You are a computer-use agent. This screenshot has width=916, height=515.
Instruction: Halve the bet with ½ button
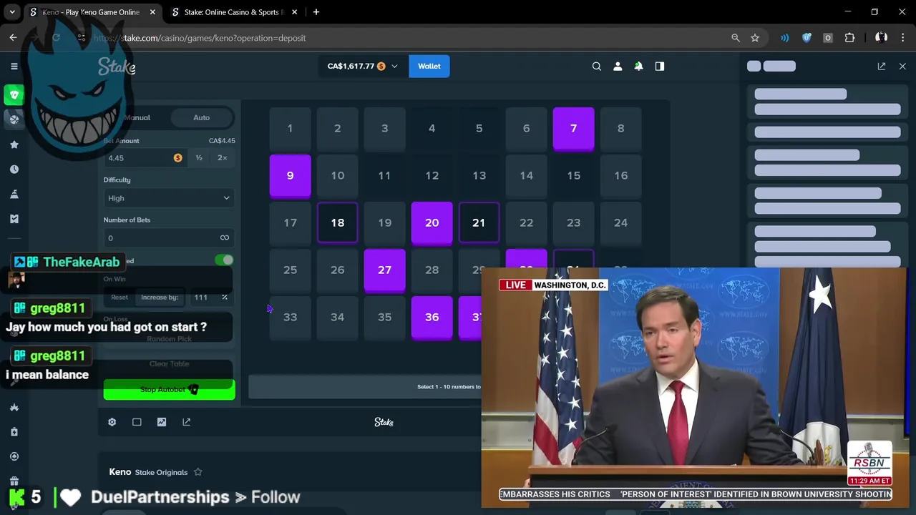tap(199, 158)
